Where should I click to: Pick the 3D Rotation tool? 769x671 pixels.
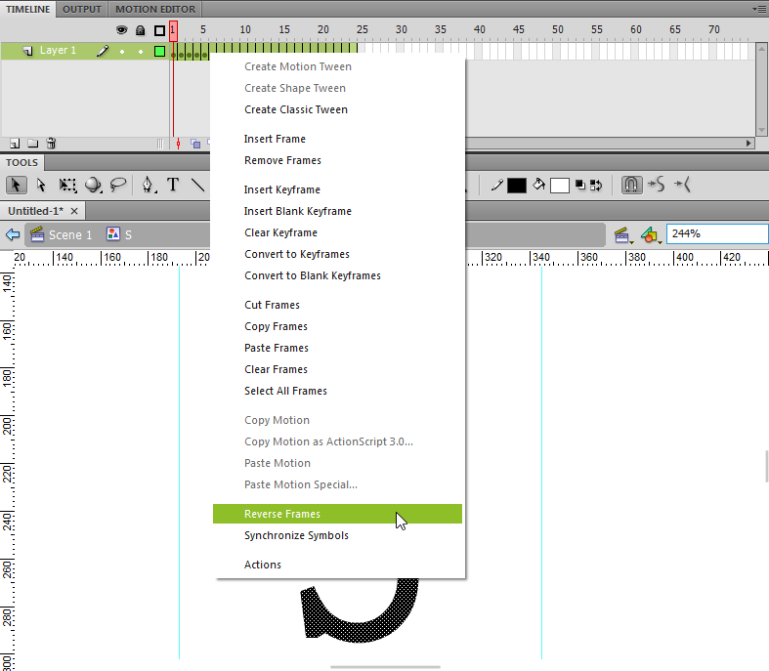point(93,186)
